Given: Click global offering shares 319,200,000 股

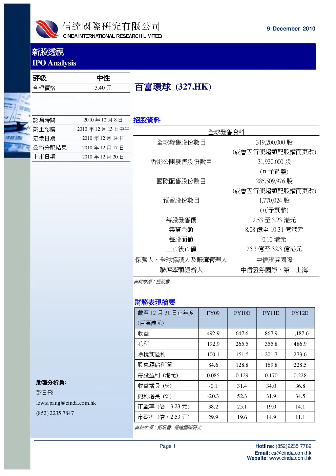Looking at the screenshot, I should point(274,142).
